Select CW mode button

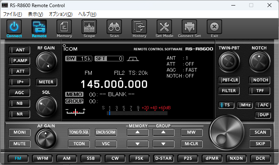click(x=115, y=158)
